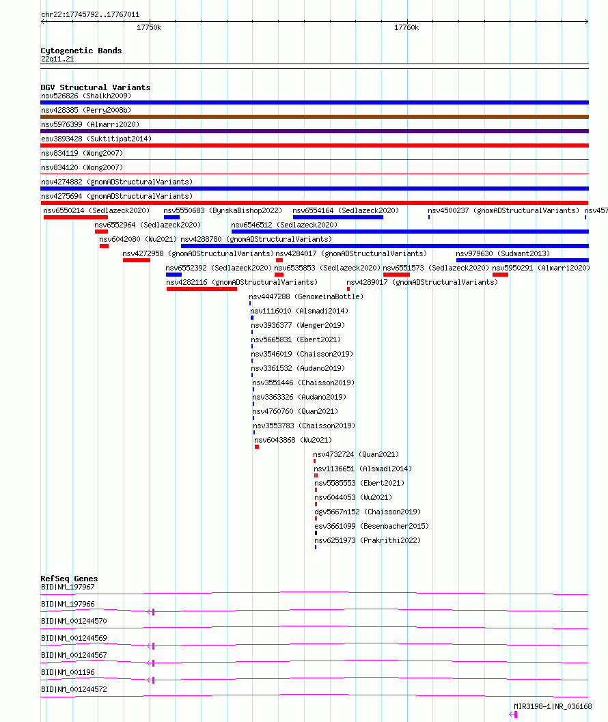Viewport: 608px width, 722px height.
Task: Click BID|NM_001196 transcript label
Action: pos(68,672)
